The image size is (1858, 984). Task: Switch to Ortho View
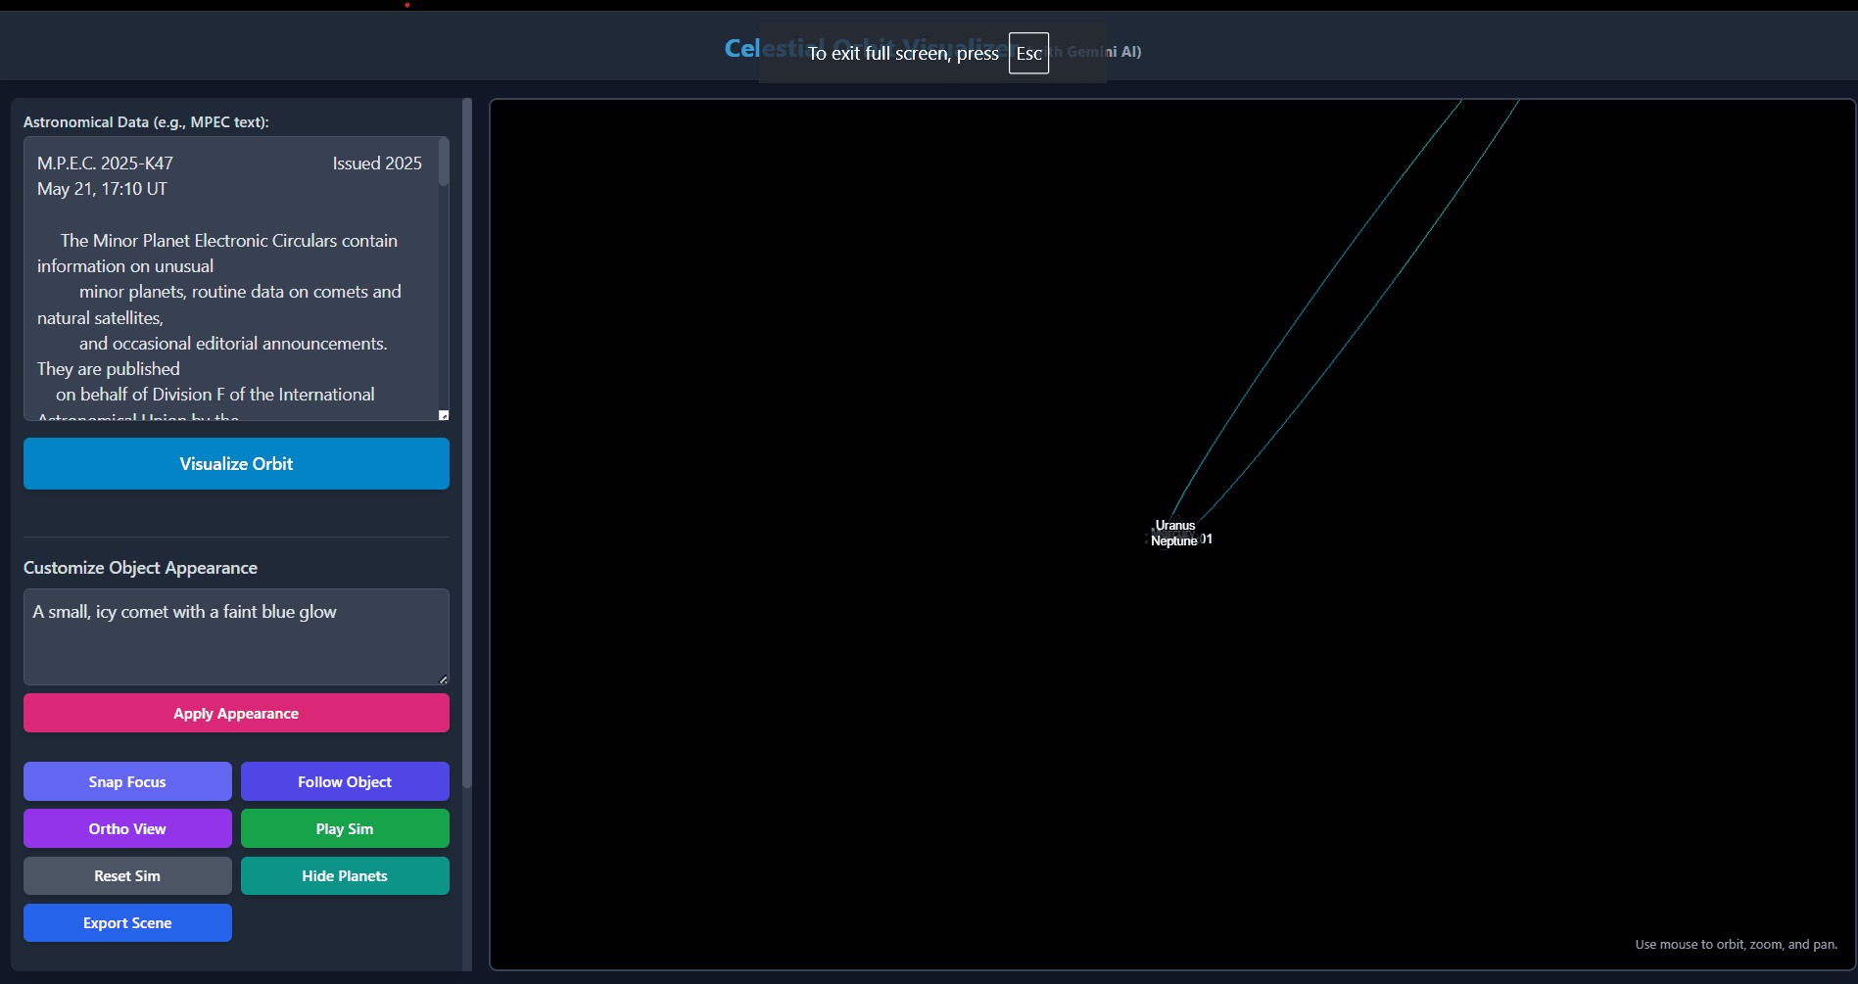pyautogui.click(x=127, y=828)
